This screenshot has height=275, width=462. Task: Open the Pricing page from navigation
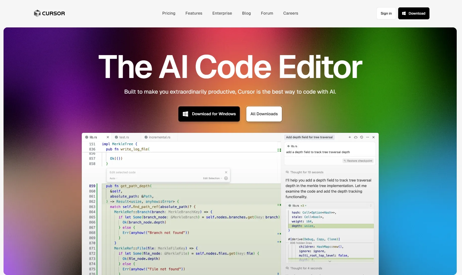(x=169, y=13)
